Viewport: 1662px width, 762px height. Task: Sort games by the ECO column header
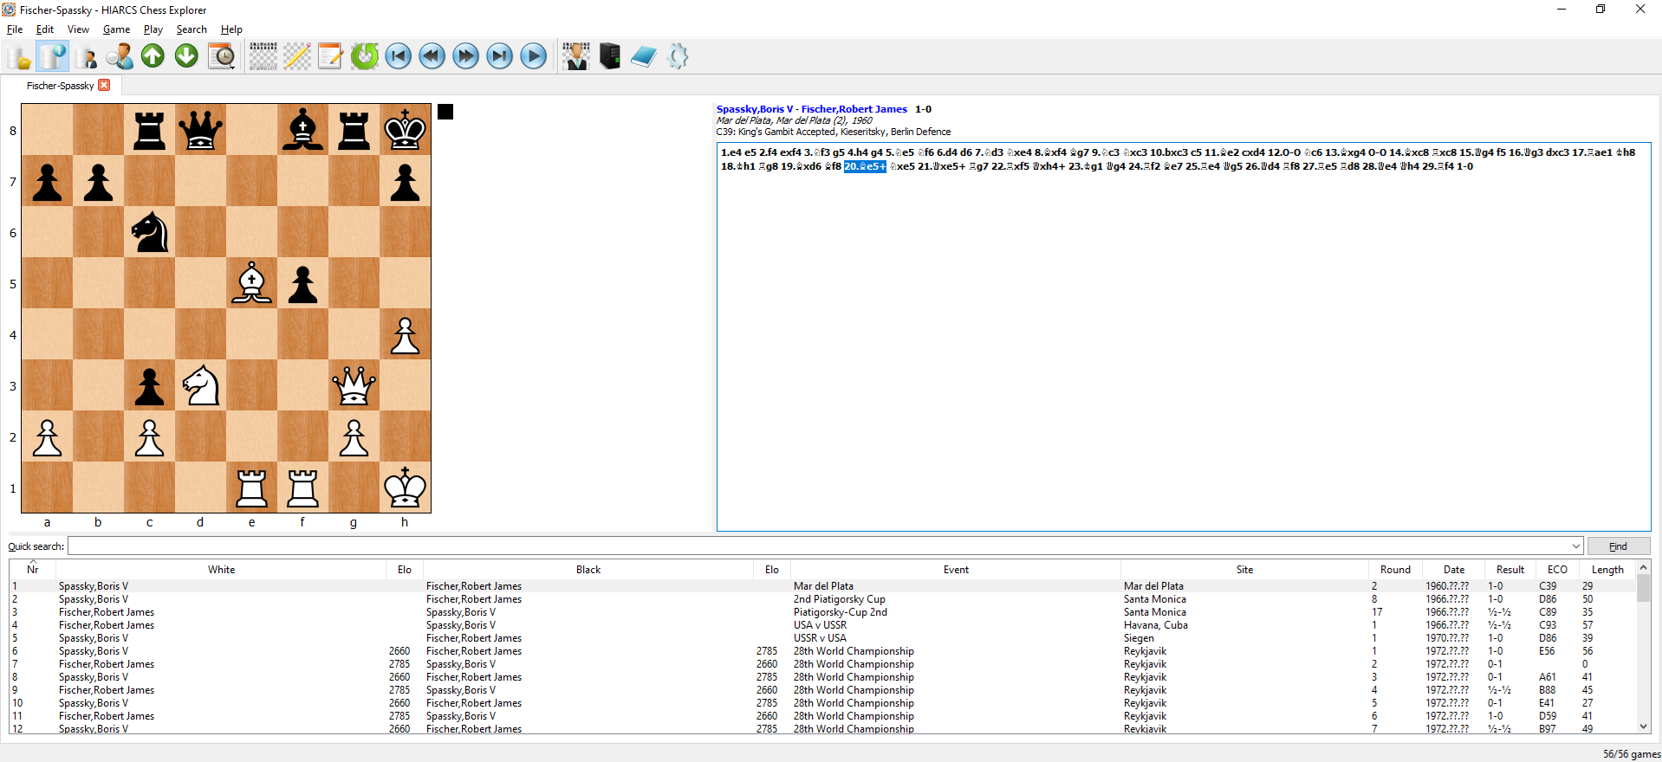click(1557, 570)
